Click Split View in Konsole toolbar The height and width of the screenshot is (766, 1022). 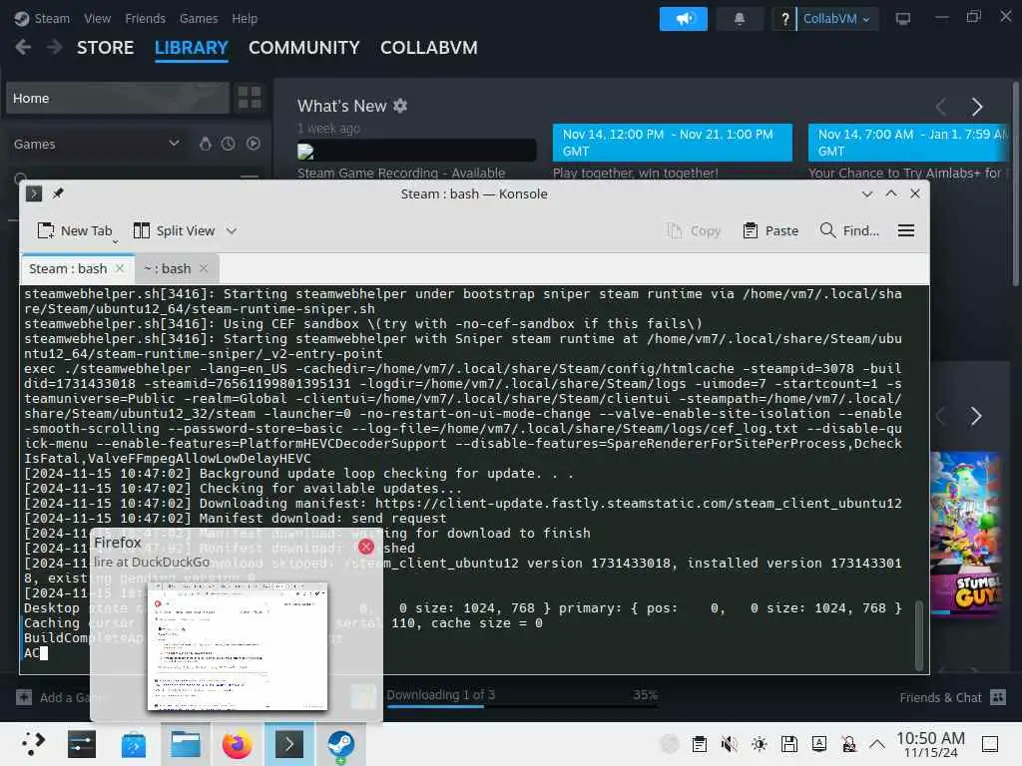tap(174, 230)
